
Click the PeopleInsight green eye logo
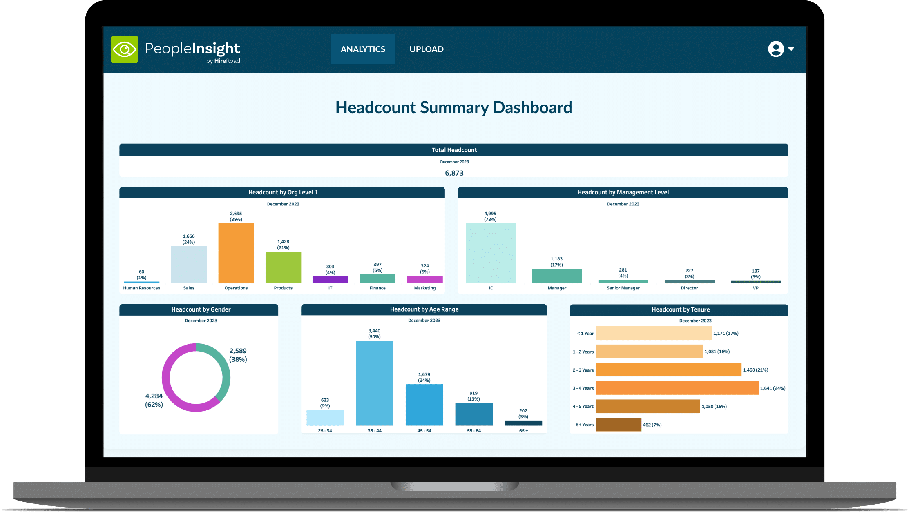125,49
